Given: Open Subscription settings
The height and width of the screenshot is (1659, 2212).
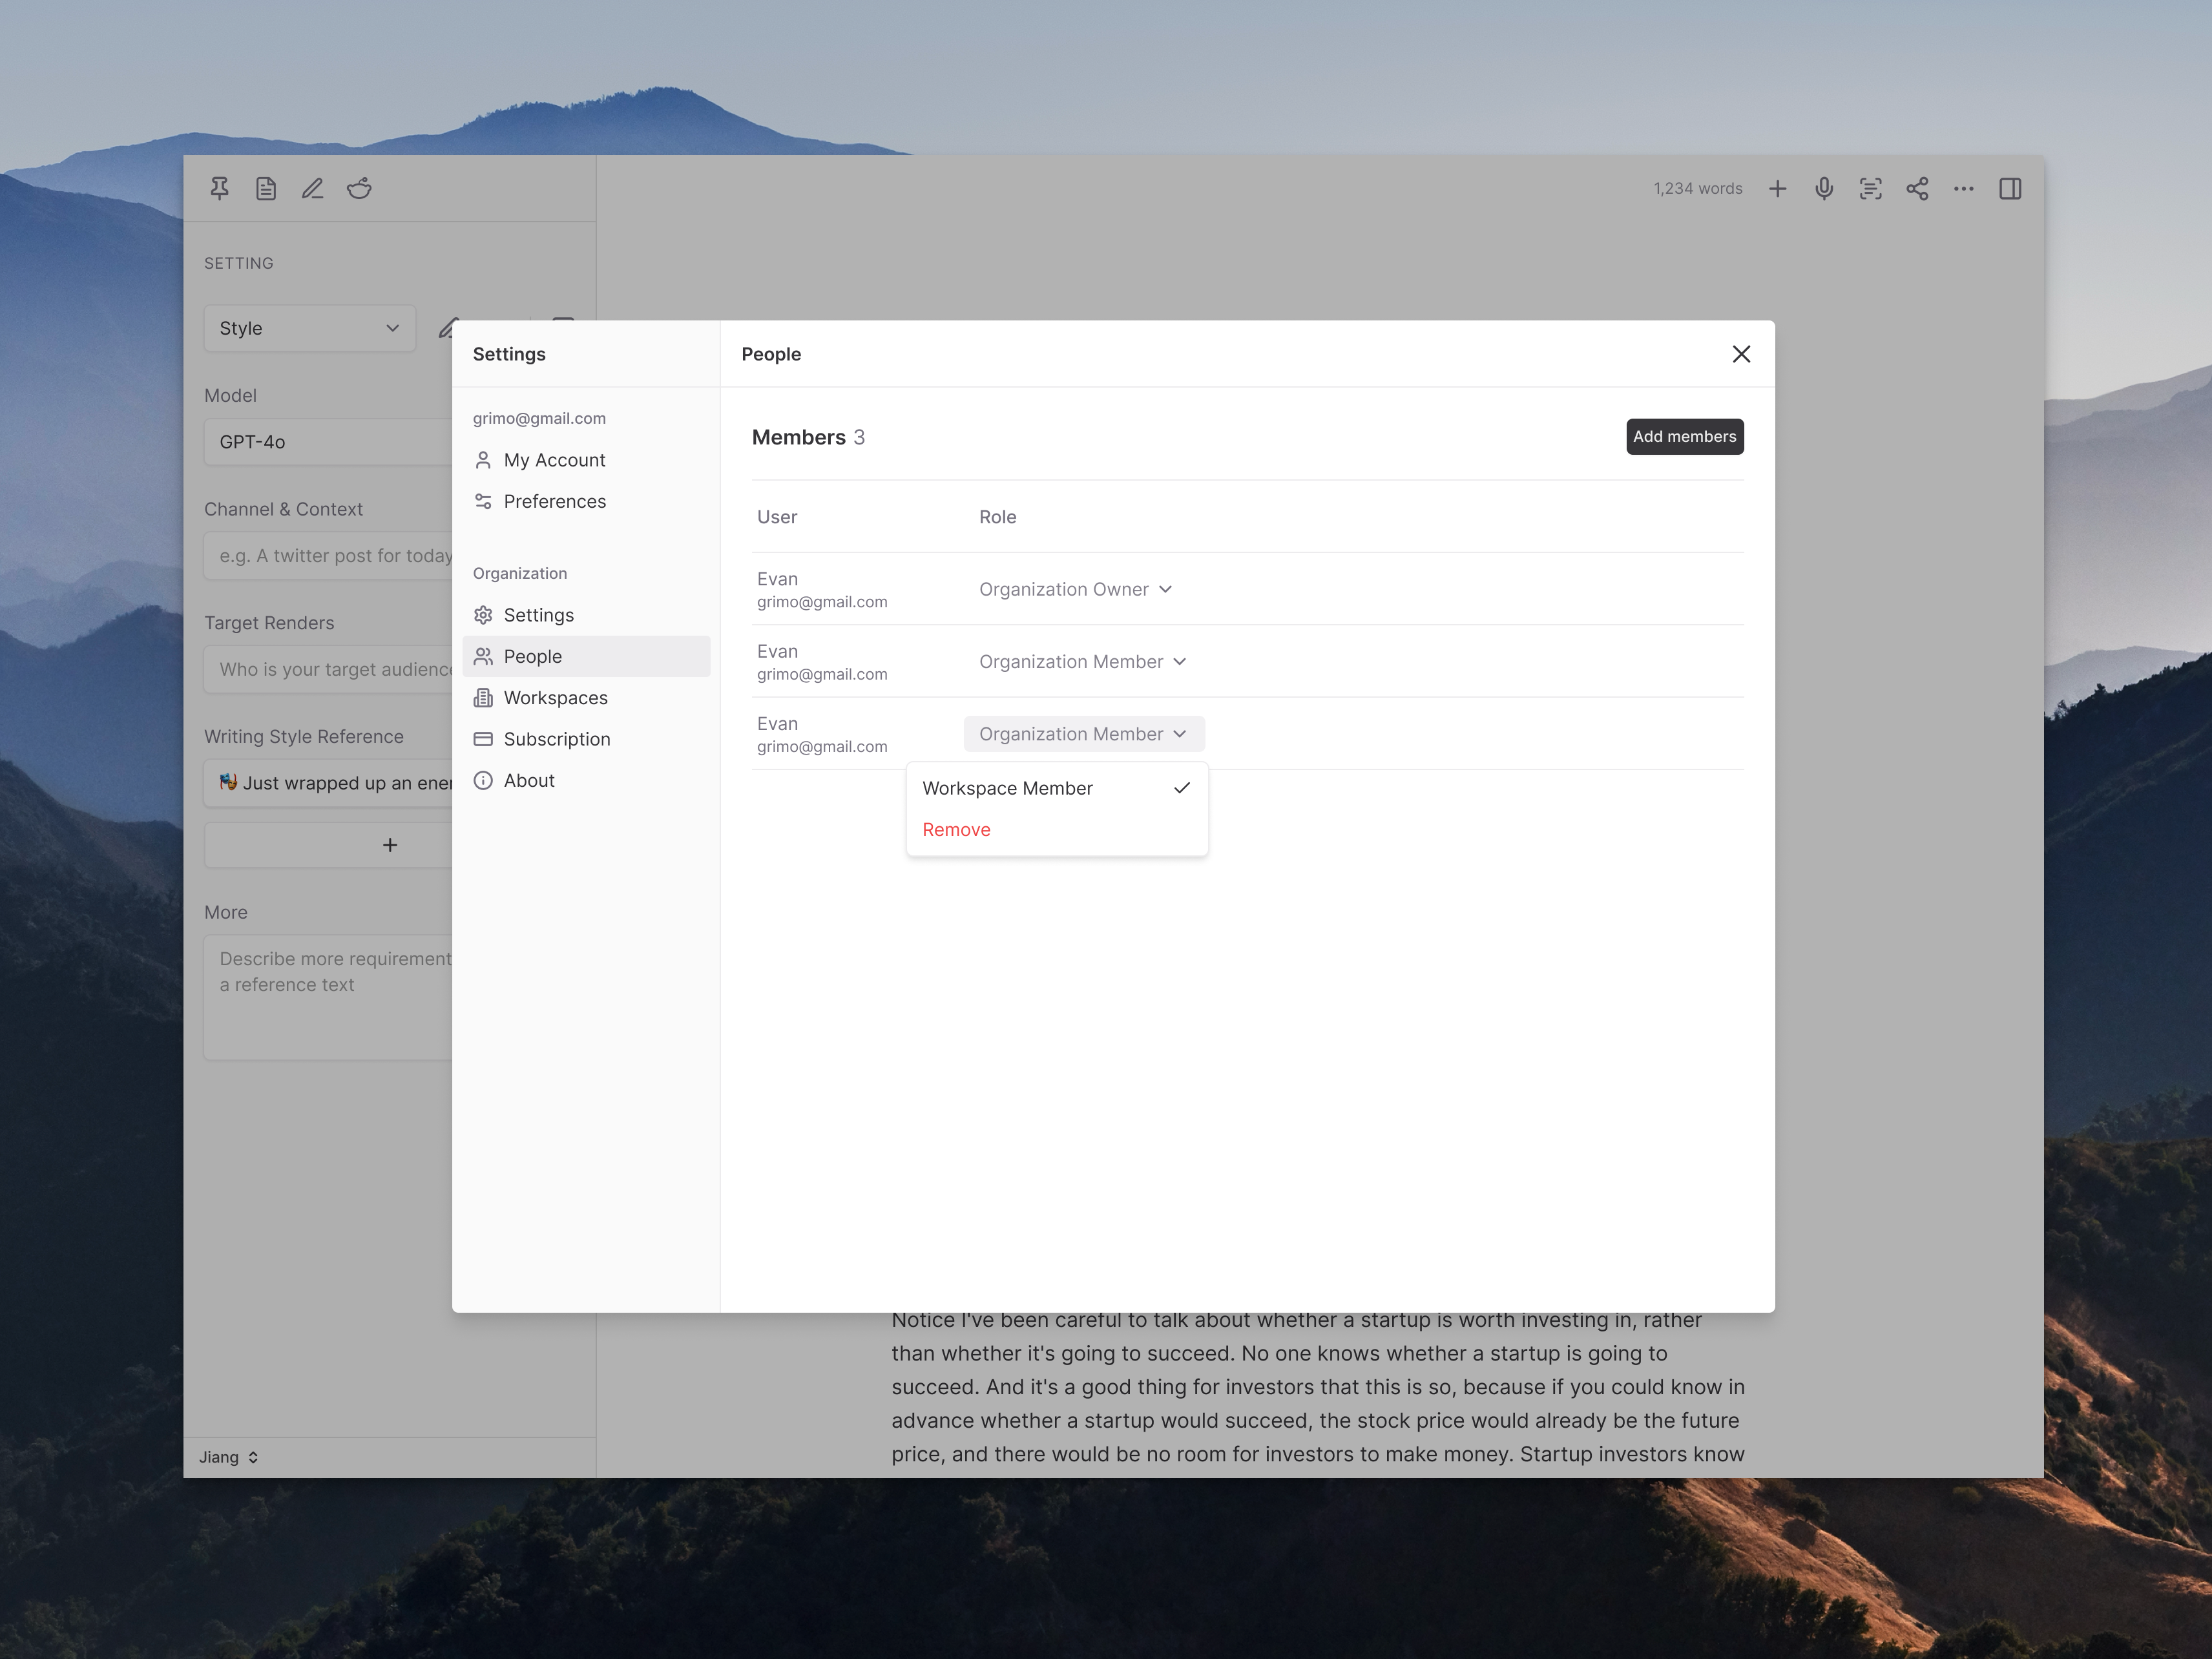Looking at the screenshot, I should point(586,739).
